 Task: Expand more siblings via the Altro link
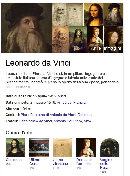click(x=87, y=121)
